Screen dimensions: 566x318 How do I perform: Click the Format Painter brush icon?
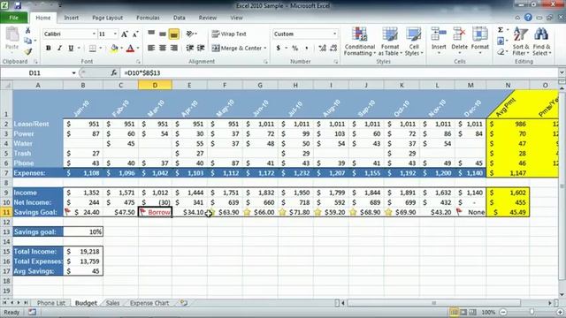pyautogui.click(x=28, y=51)
